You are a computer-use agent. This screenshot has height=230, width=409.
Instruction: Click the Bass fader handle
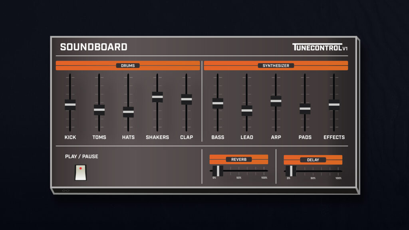(218, 103)
